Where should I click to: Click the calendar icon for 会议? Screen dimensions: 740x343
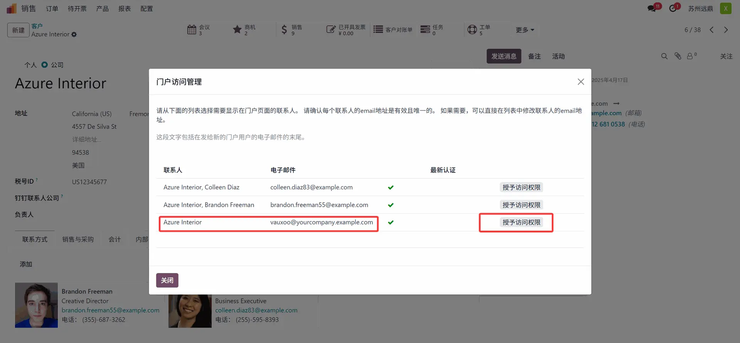[192, 30]
